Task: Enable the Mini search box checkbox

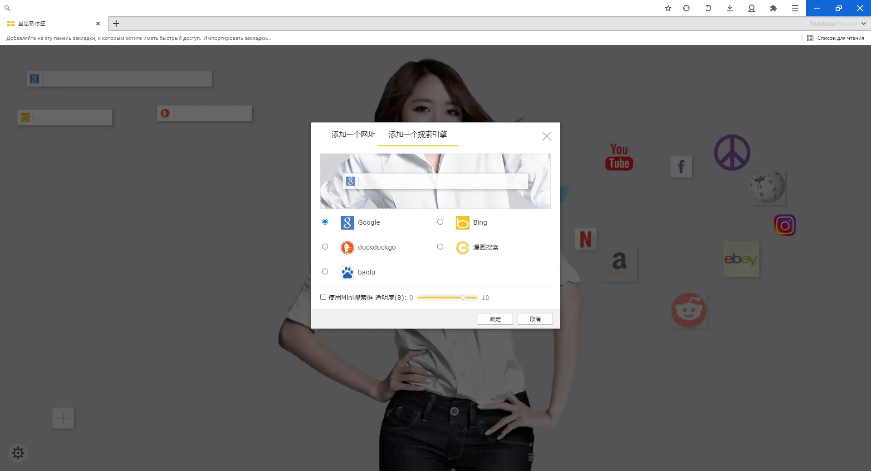Action: click(x=323, y=297)
